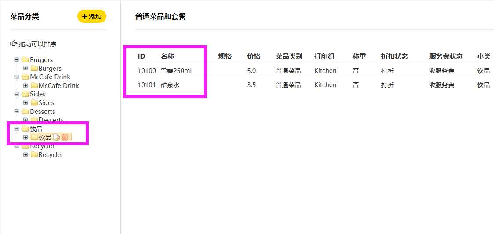Click the item name 矿泉水

click(x=170, y=85)
